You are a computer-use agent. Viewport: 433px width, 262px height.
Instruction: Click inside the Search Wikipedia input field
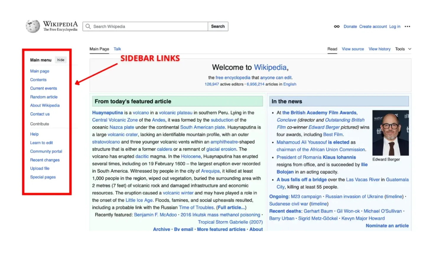point(133,26)
